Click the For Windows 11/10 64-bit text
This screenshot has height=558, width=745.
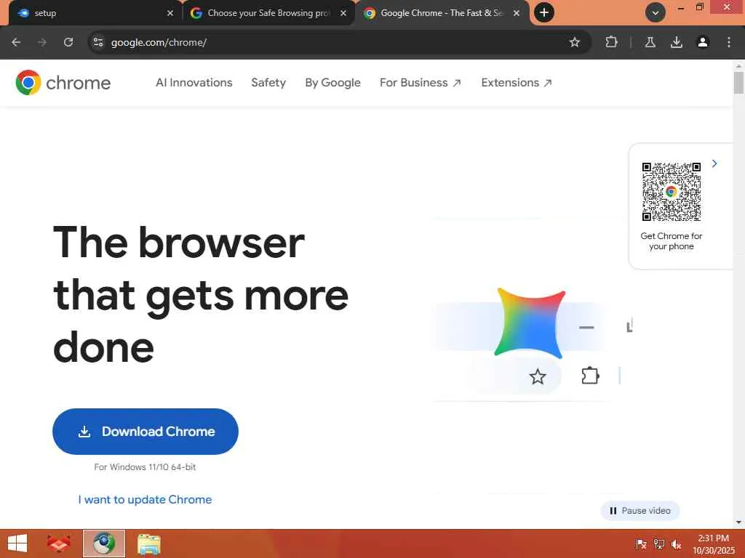pos(145,467)
